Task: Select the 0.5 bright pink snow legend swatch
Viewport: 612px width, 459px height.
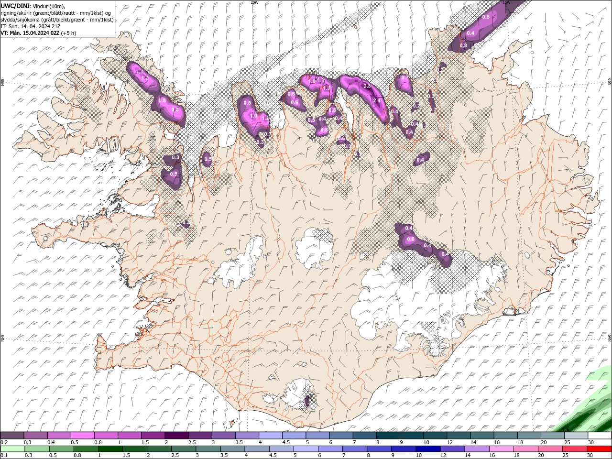Action: tap(82, 436)
